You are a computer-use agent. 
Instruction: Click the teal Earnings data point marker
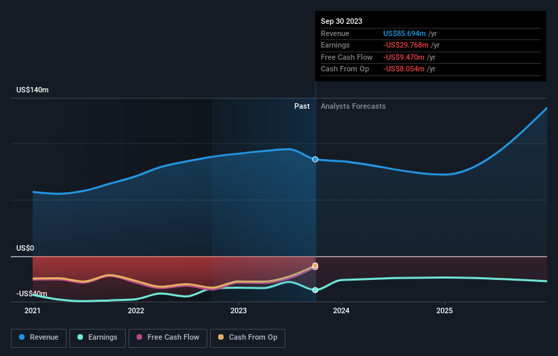tap(315, 290)
